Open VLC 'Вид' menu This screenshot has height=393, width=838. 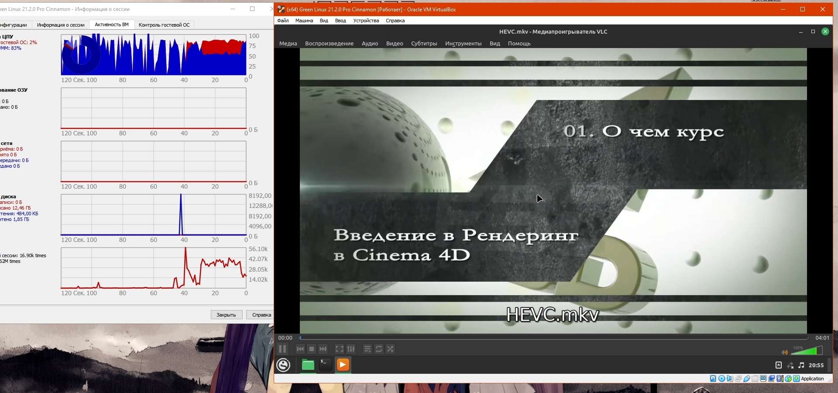pos(495,44)
